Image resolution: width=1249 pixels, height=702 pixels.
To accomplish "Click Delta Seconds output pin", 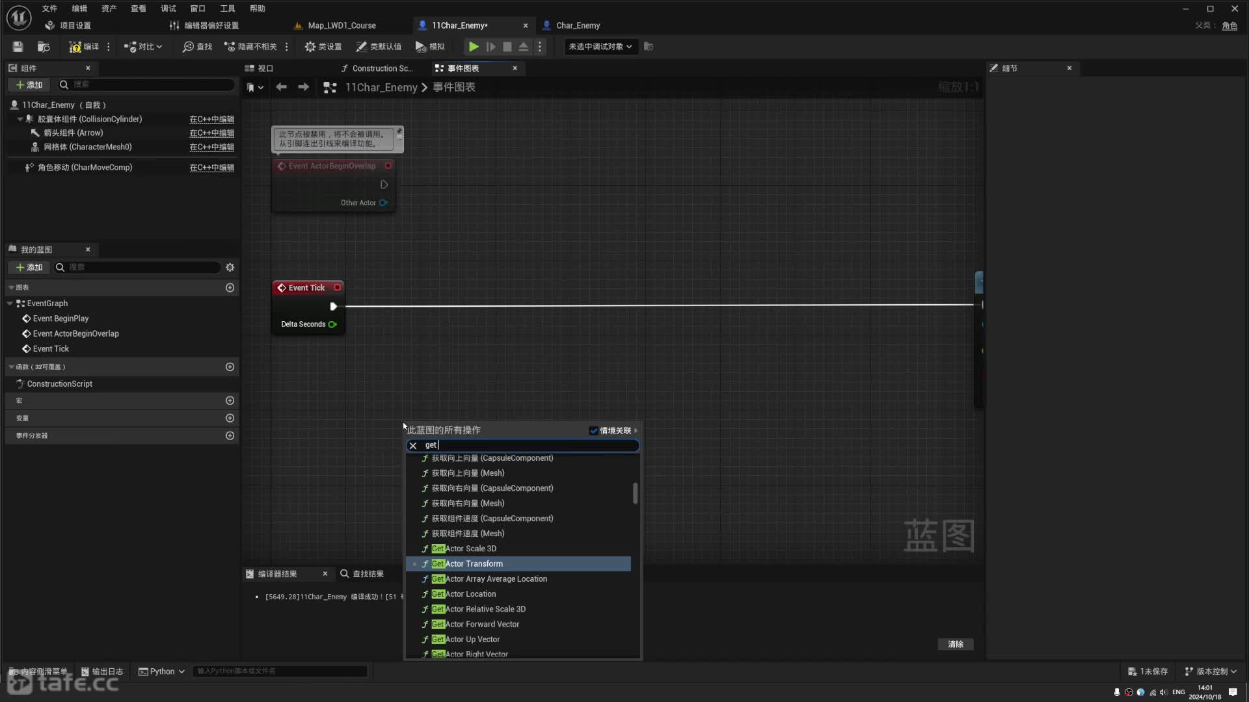I will 332,324.
